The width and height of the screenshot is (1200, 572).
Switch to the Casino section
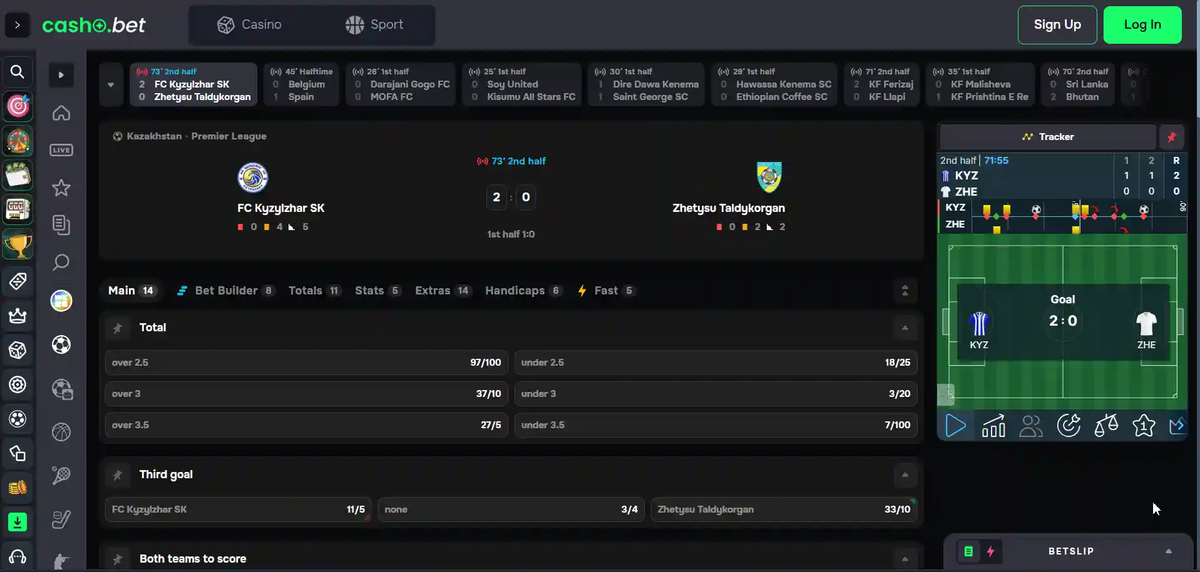click(x=249, y=25)
